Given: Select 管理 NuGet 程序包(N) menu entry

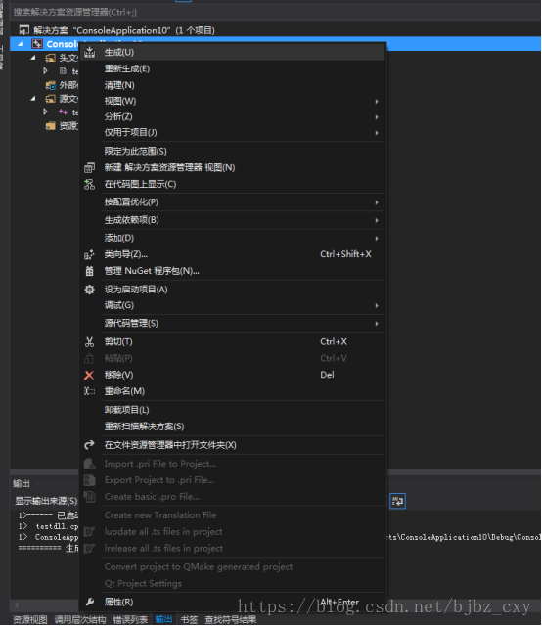Looking at the screenshot, I should click(x=232, y=271).
